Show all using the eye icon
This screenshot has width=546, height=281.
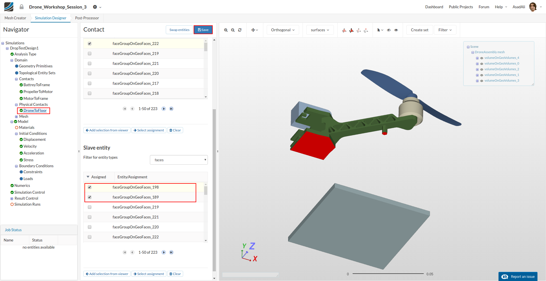click(396, 30)
